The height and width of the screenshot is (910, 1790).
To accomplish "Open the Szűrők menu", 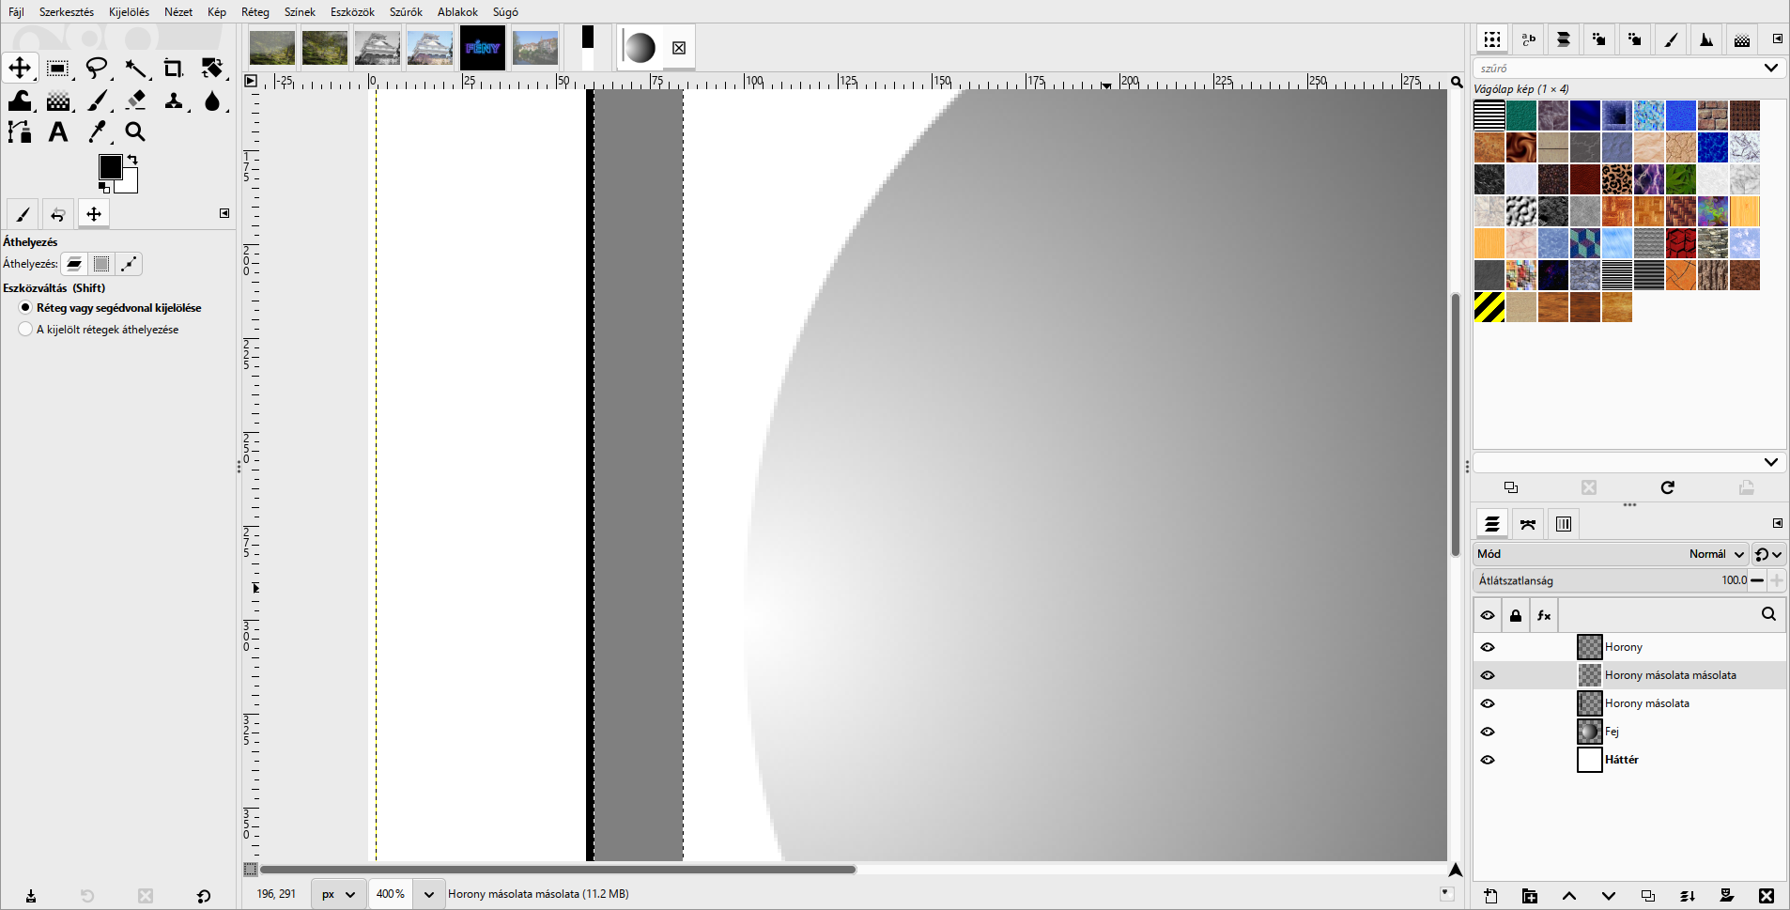I will click(406, 12).
